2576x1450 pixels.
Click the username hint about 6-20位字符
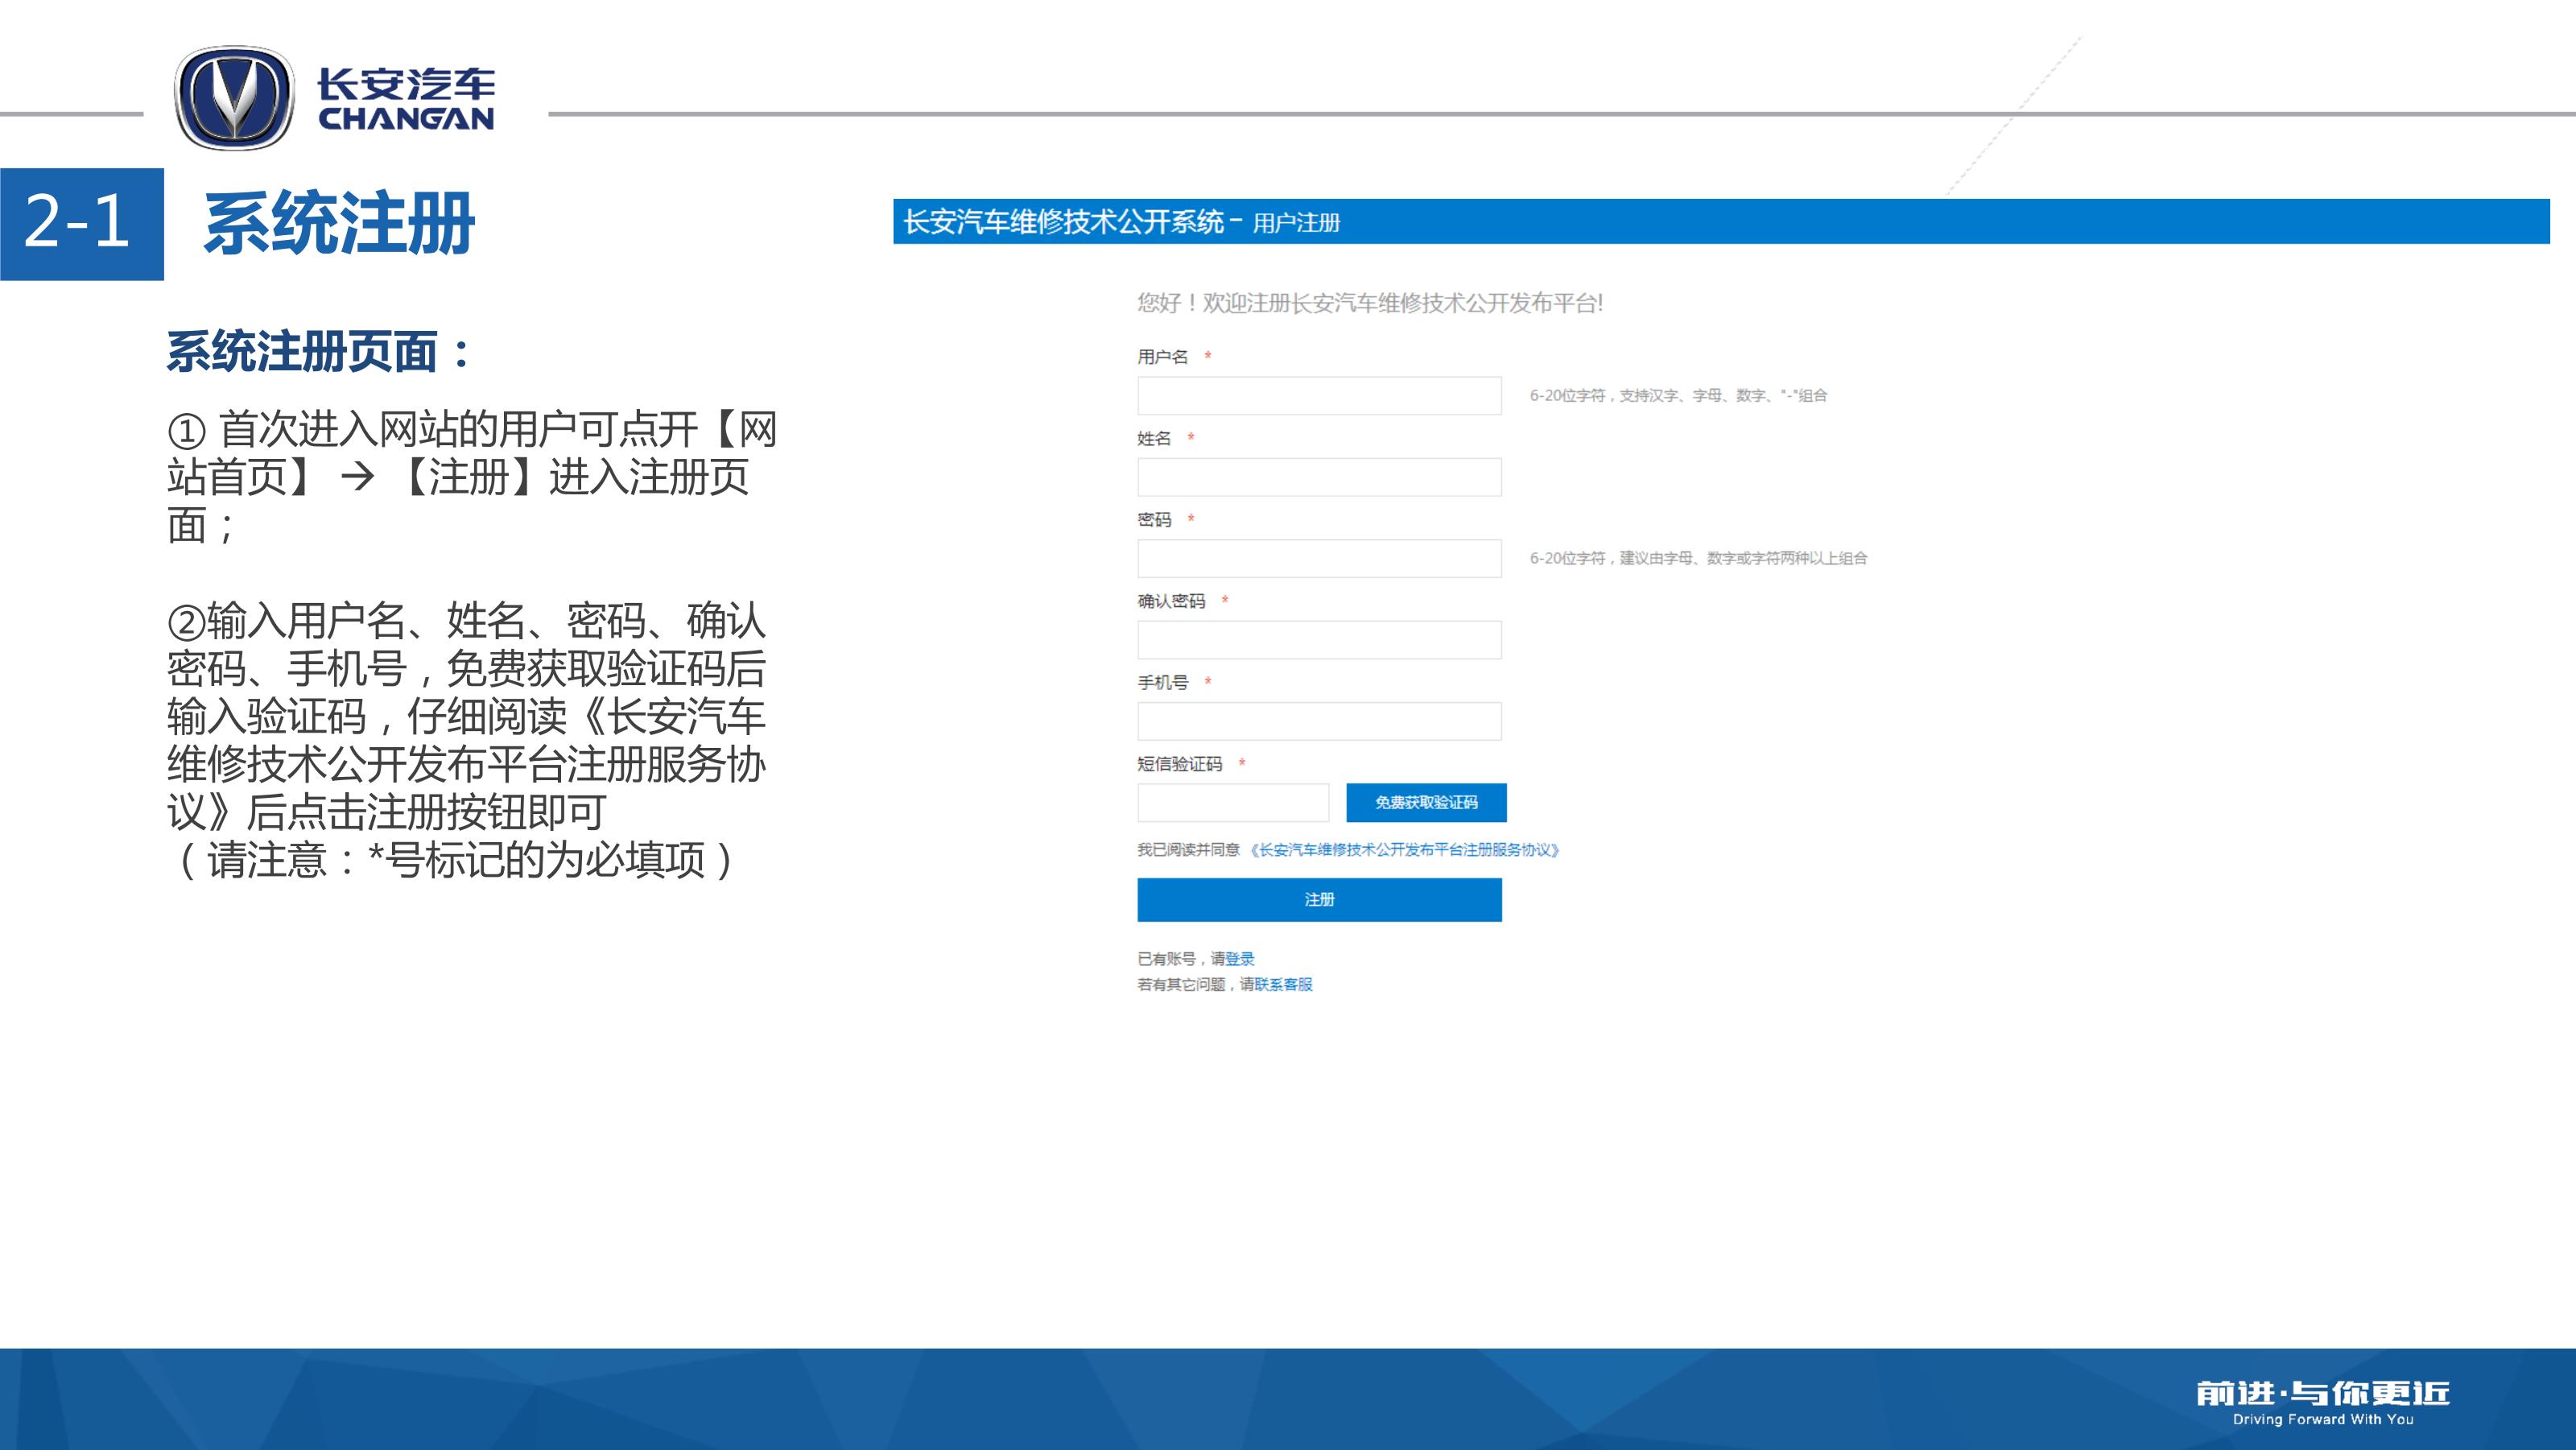1678,396
